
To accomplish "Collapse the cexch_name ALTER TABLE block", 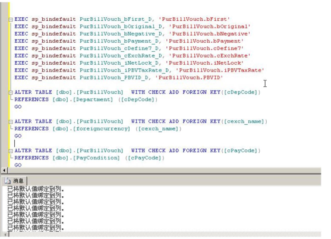I will tap(11, 122).
